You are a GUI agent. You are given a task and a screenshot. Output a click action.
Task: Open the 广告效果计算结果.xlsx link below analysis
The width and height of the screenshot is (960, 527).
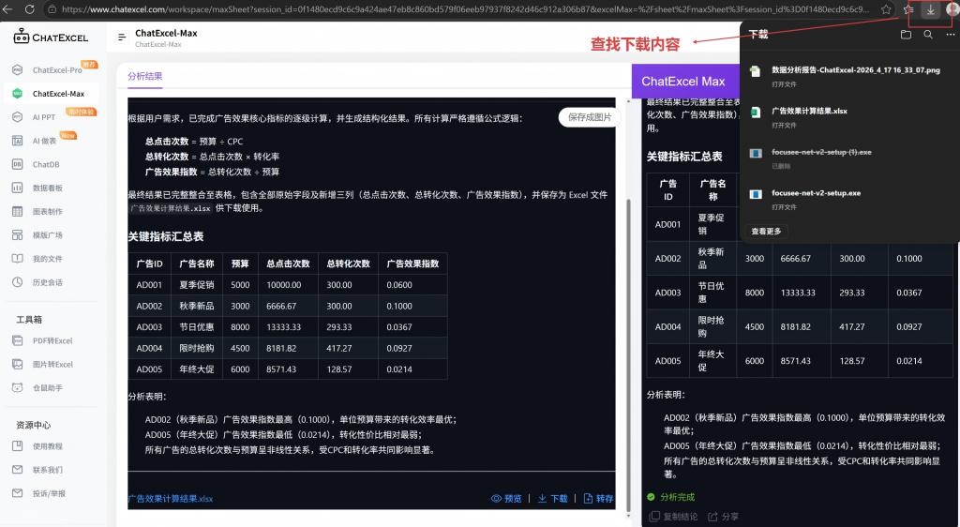(x=171, y=499)
